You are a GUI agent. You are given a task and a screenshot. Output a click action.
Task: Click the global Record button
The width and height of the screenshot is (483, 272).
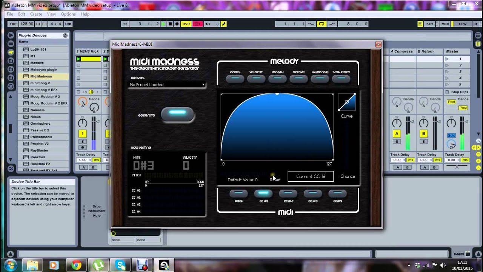click(177, 24)
